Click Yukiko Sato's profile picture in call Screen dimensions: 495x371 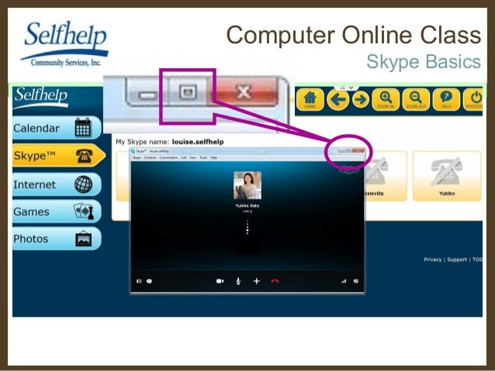point(247,185)
